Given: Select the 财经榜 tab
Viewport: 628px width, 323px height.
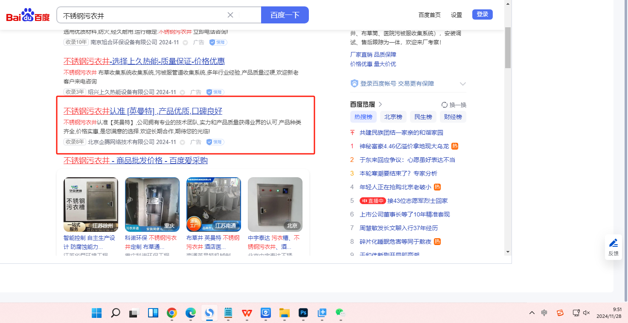Looking at the screenshot, I should pyautogui.click(x=453, y=117).
